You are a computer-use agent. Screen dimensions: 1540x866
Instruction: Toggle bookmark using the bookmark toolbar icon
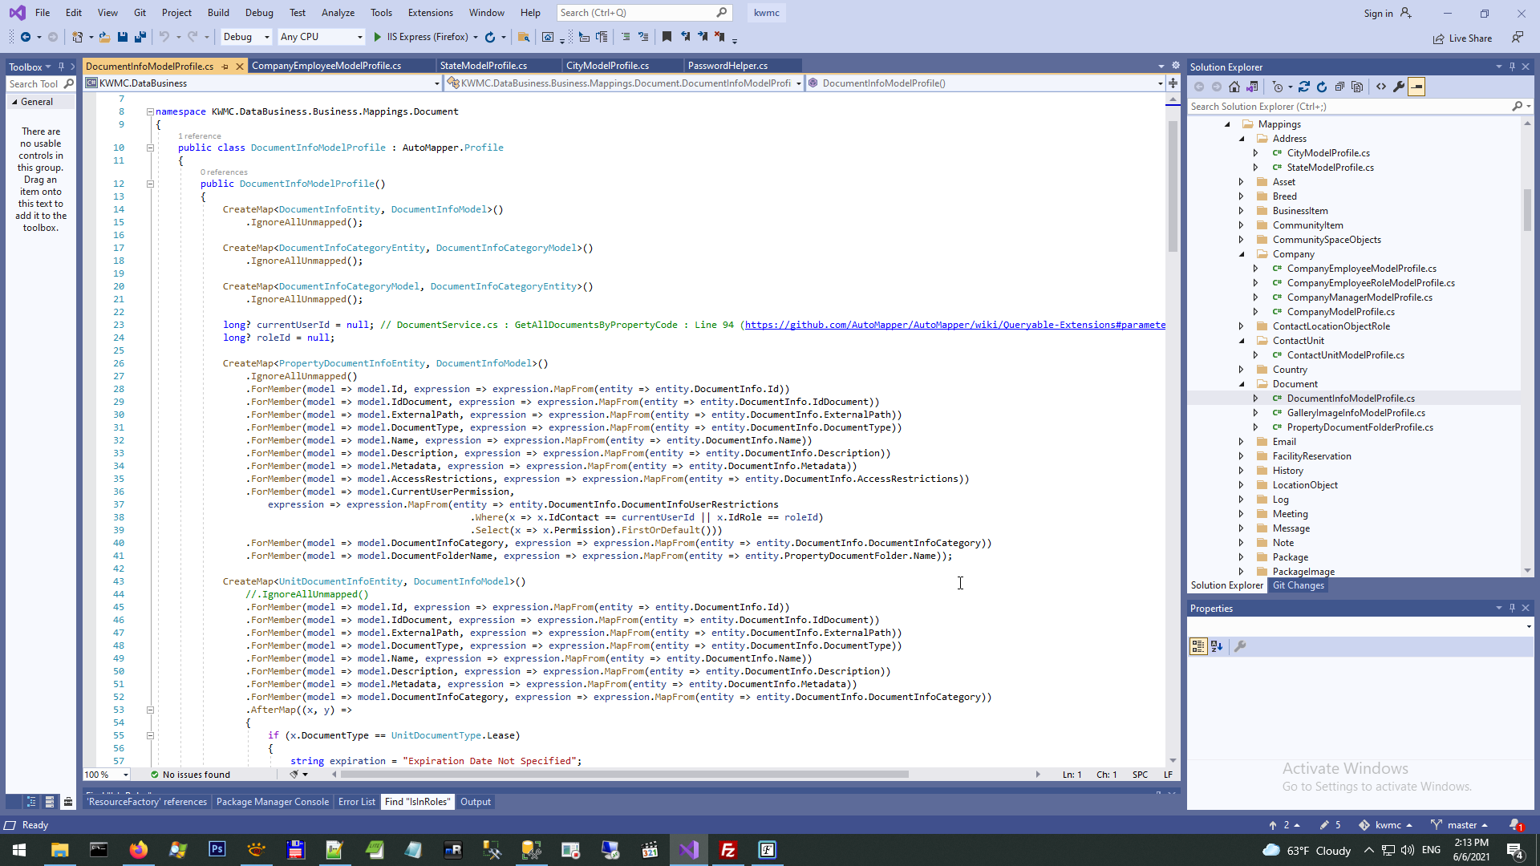pyautogui.click(x=667, y=37)
